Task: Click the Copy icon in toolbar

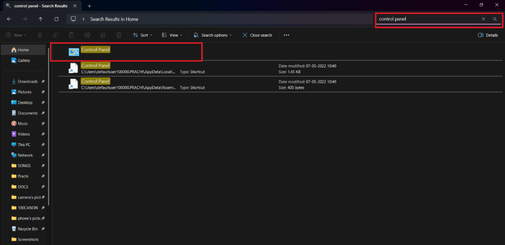Action: [56, 35]
